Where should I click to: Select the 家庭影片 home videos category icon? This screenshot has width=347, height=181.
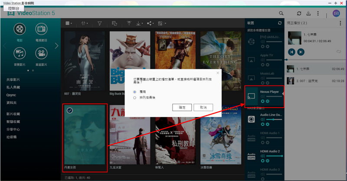[x=41, y=54]
